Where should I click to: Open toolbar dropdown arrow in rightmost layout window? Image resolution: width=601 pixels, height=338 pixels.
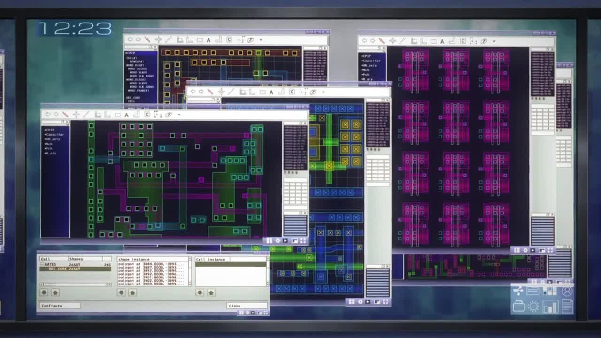click(494, 41)
